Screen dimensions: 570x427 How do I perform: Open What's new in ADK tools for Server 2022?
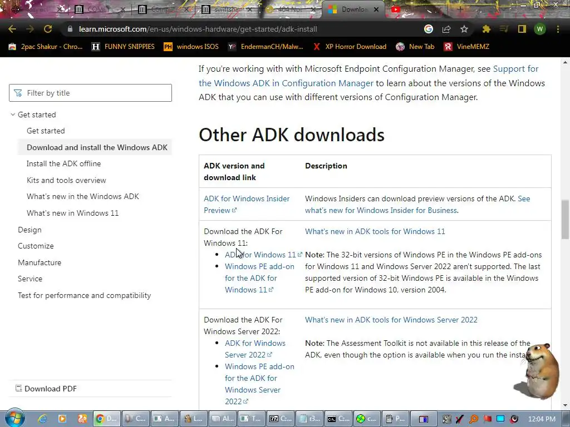(391, 320)
